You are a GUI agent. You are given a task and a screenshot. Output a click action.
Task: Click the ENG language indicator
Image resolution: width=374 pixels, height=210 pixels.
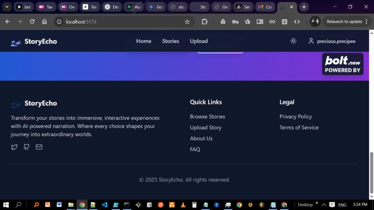tap(342, 205)
